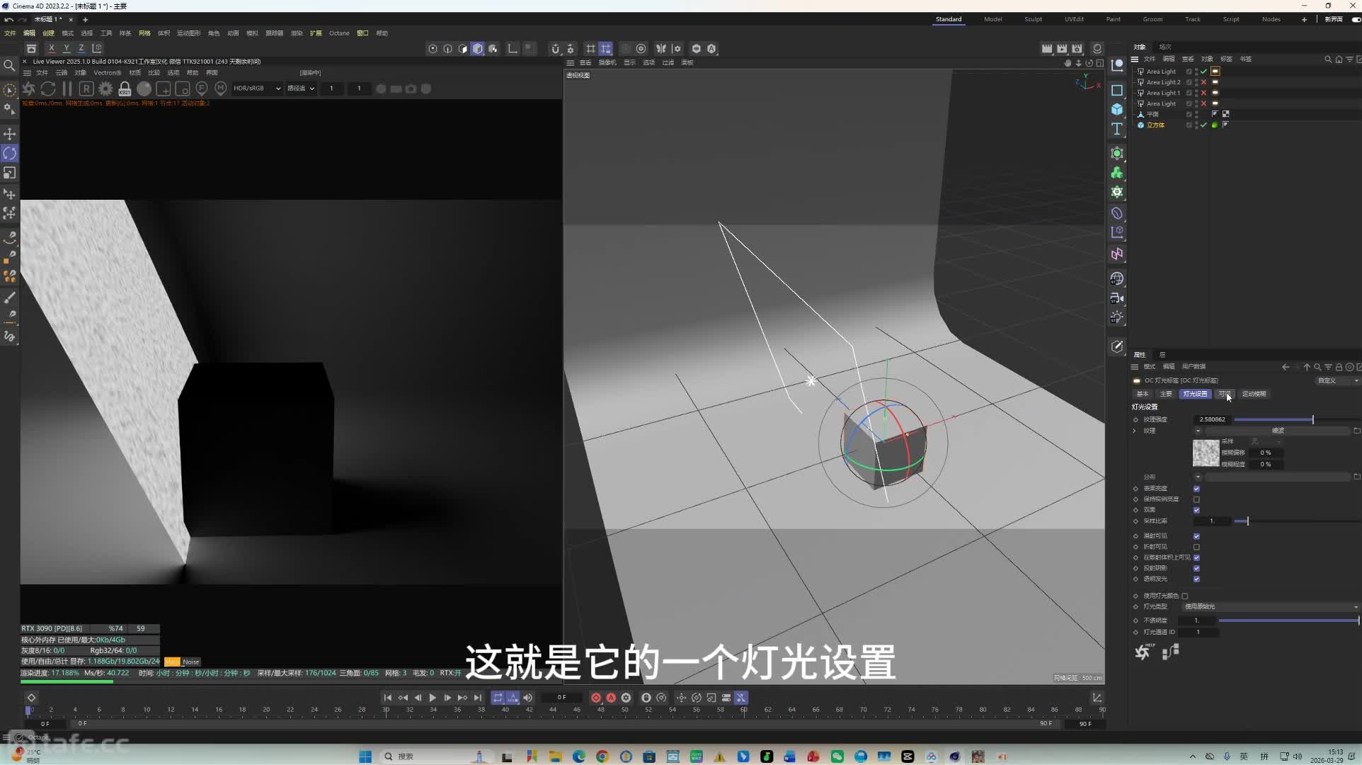Click the noise texture preview thumbnail
The height and width of the screenshot is (765, 1362).
[1206, 453]
